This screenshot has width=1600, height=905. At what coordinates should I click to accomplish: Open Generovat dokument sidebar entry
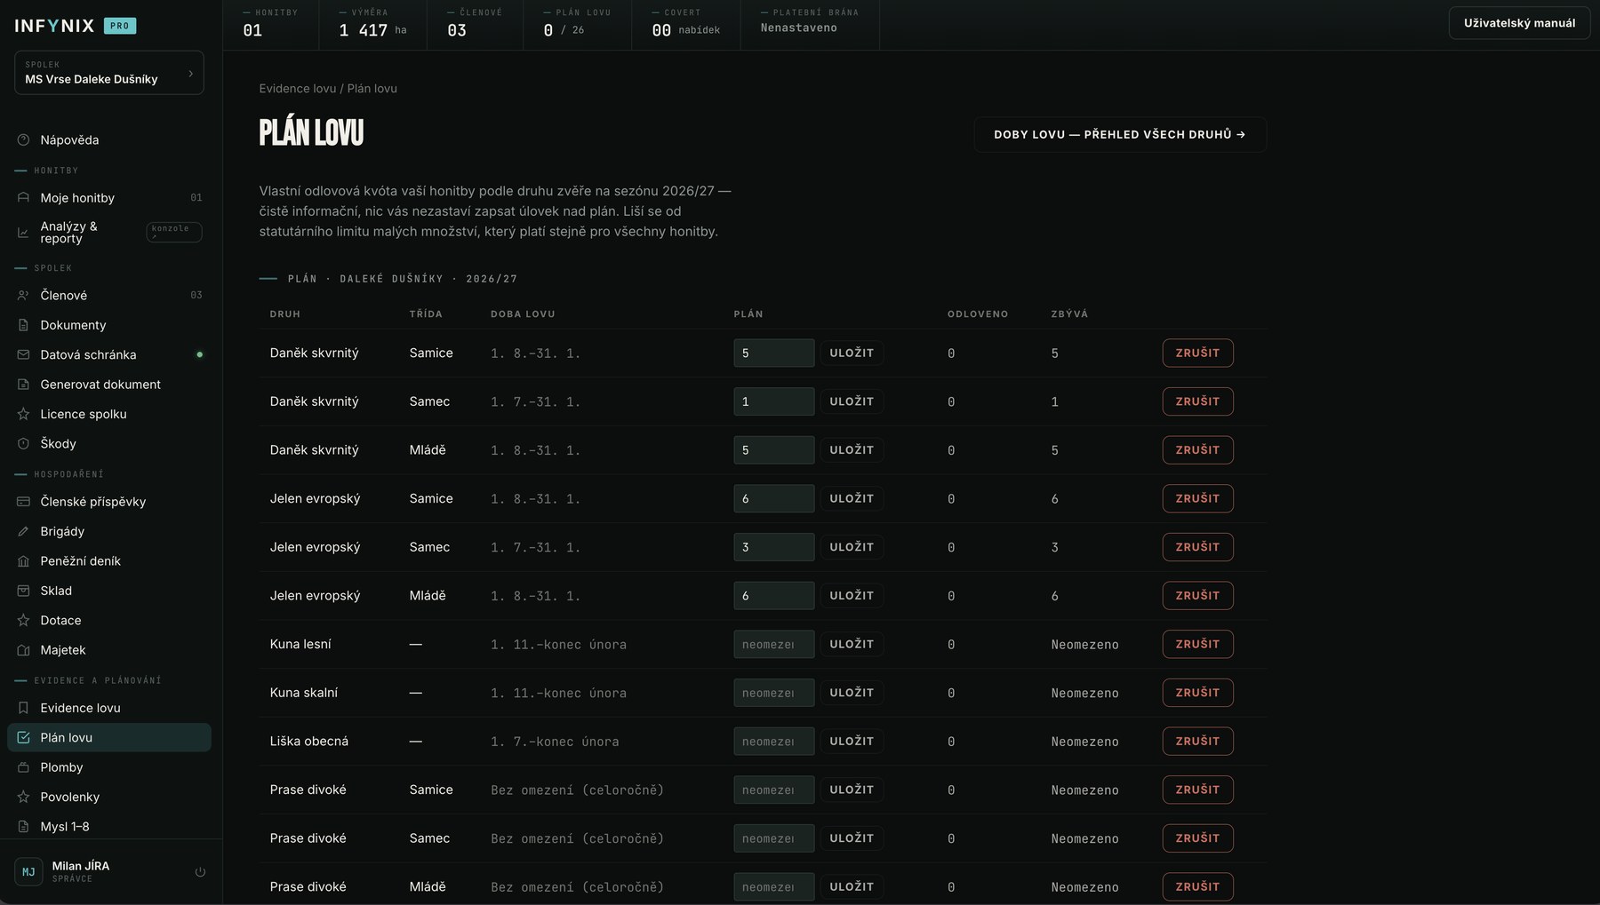108,385
